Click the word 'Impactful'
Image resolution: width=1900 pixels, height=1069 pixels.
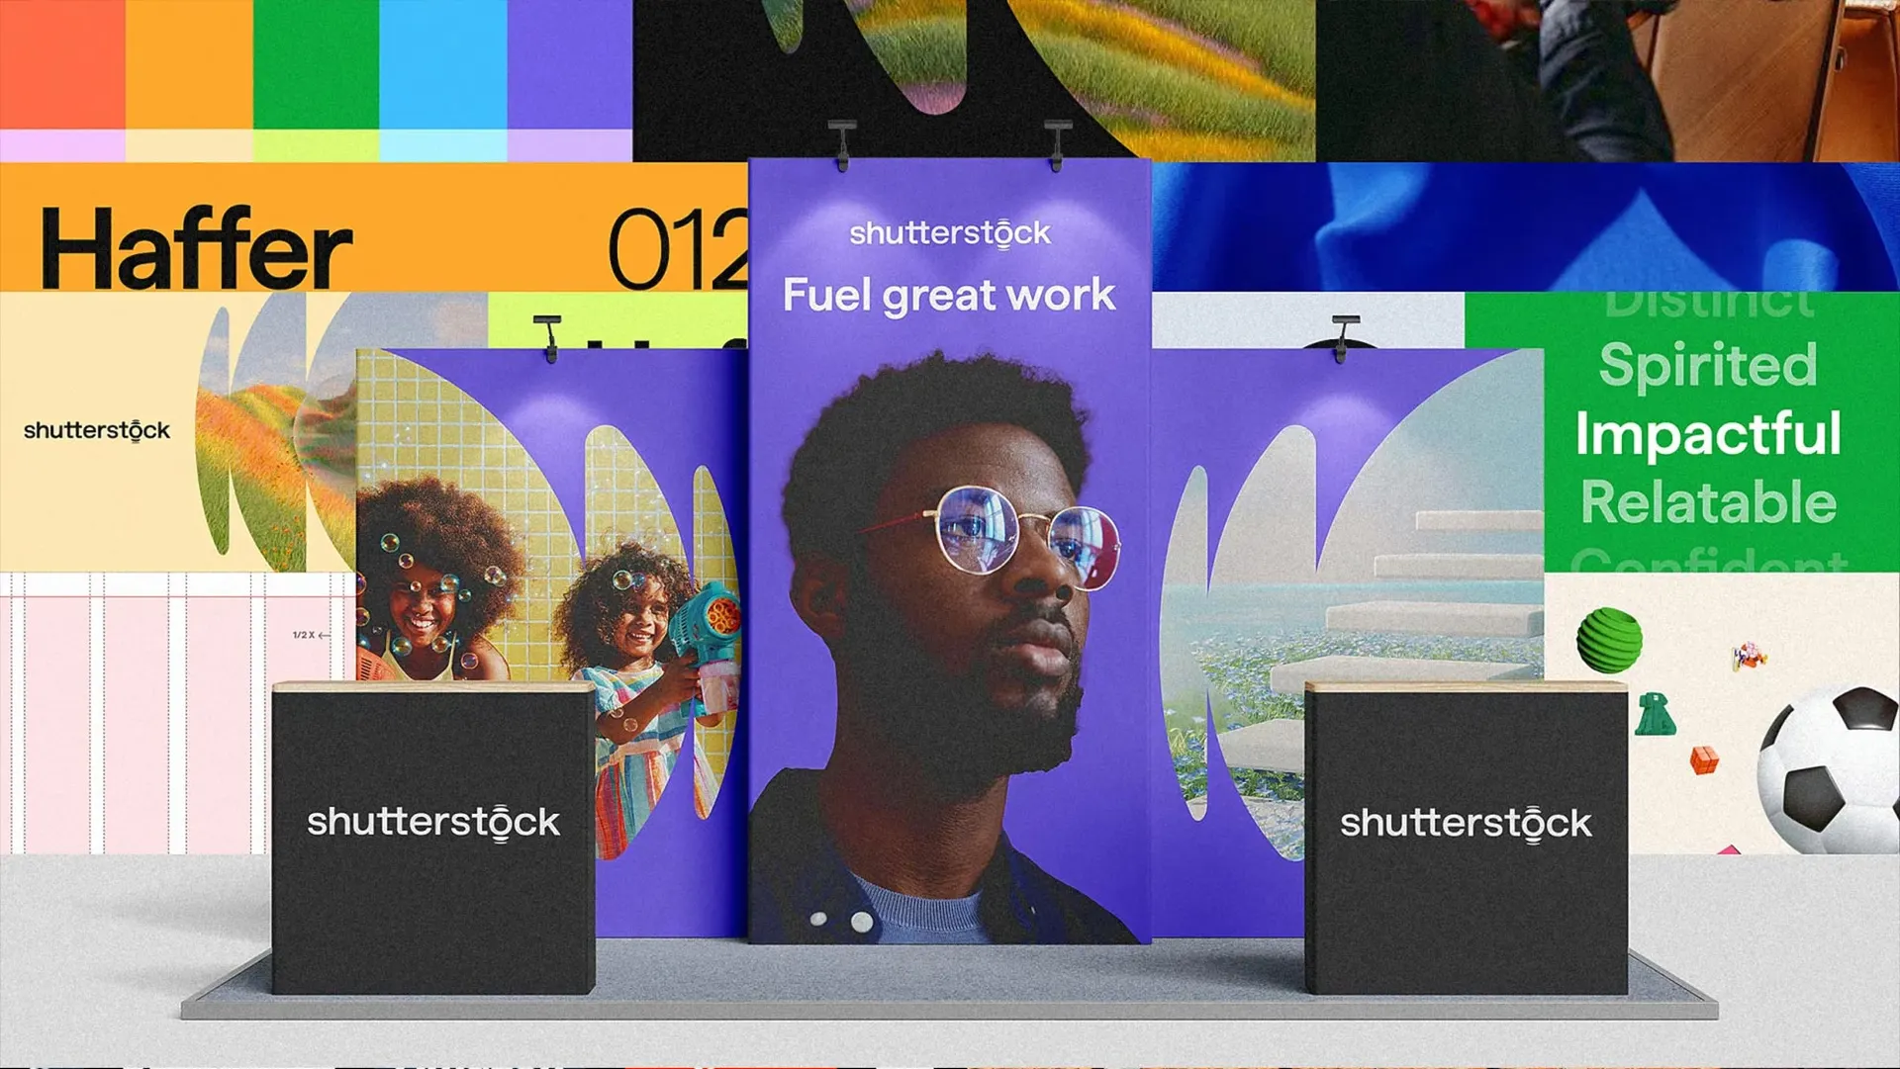point(1708,433)
